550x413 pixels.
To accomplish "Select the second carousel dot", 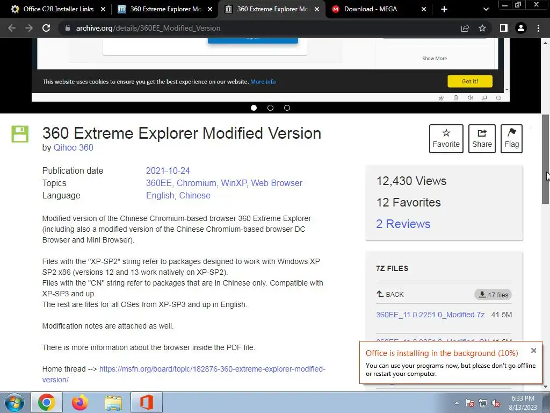I will click(270, 108).
